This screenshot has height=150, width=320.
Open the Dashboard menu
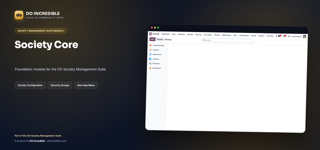point(166,34)
